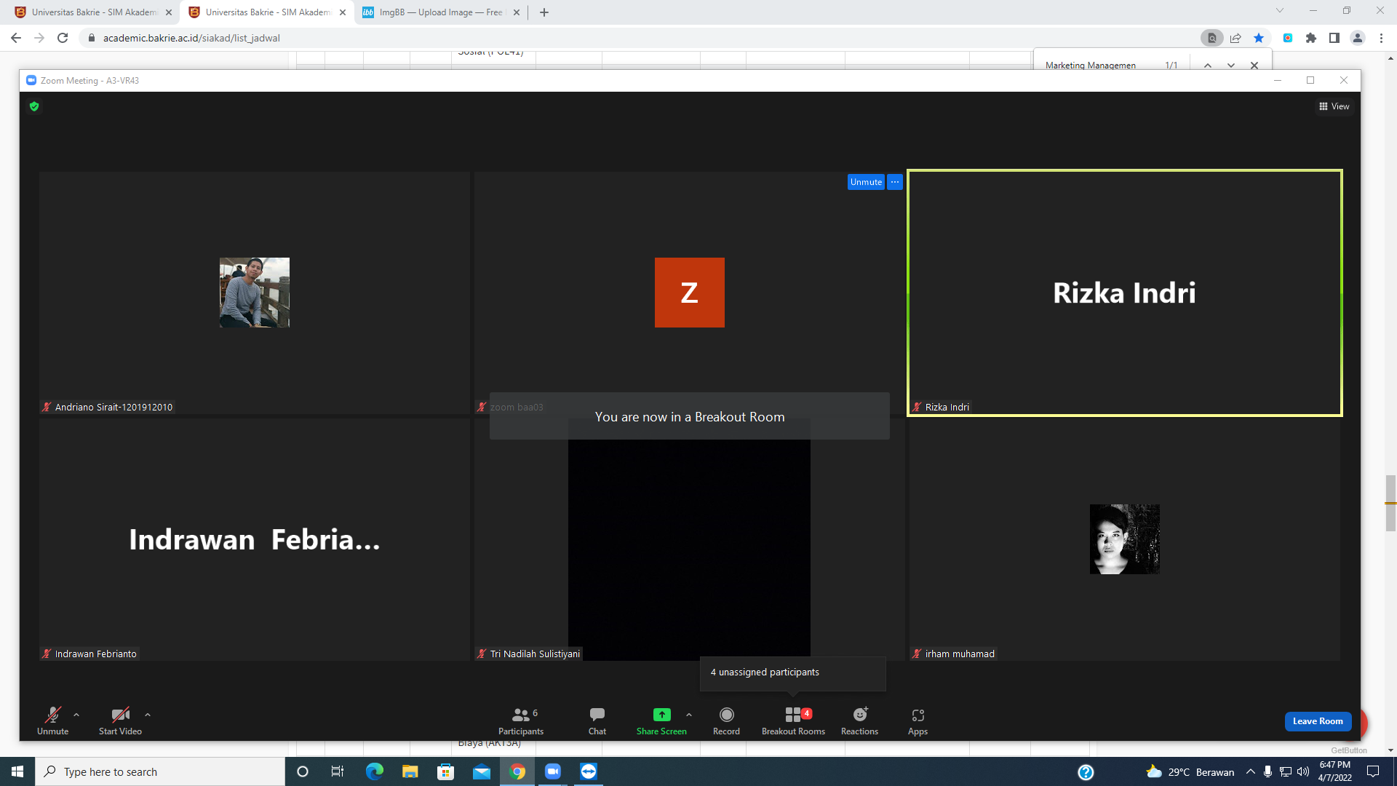Open the View layout menu in Zoom
This screenshot has height=786, width=1397.
pyautogui.click(x=1334, y=106)
